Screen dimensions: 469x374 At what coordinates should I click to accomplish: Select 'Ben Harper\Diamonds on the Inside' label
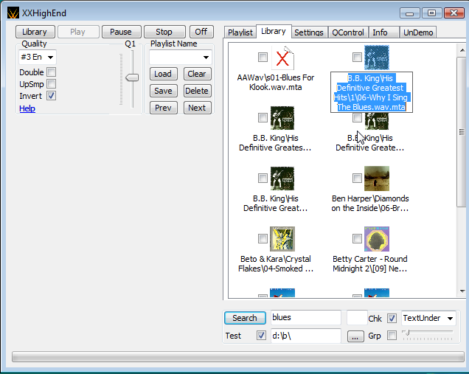pyautogui.click(x=370, y=203)
